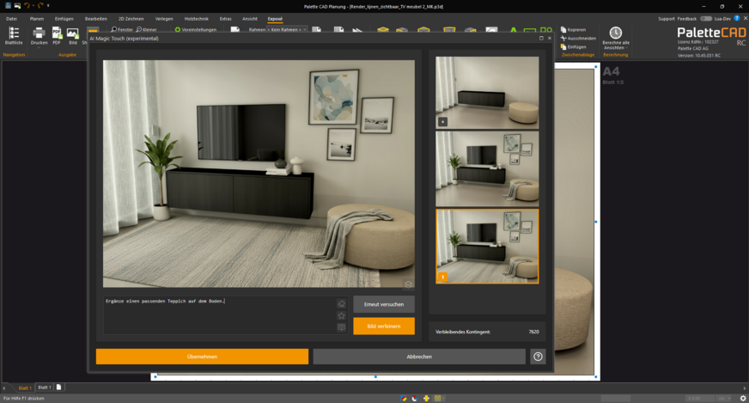749x403 pixels.
Task: Click the Übernehmen button
Action: point(202,357)
